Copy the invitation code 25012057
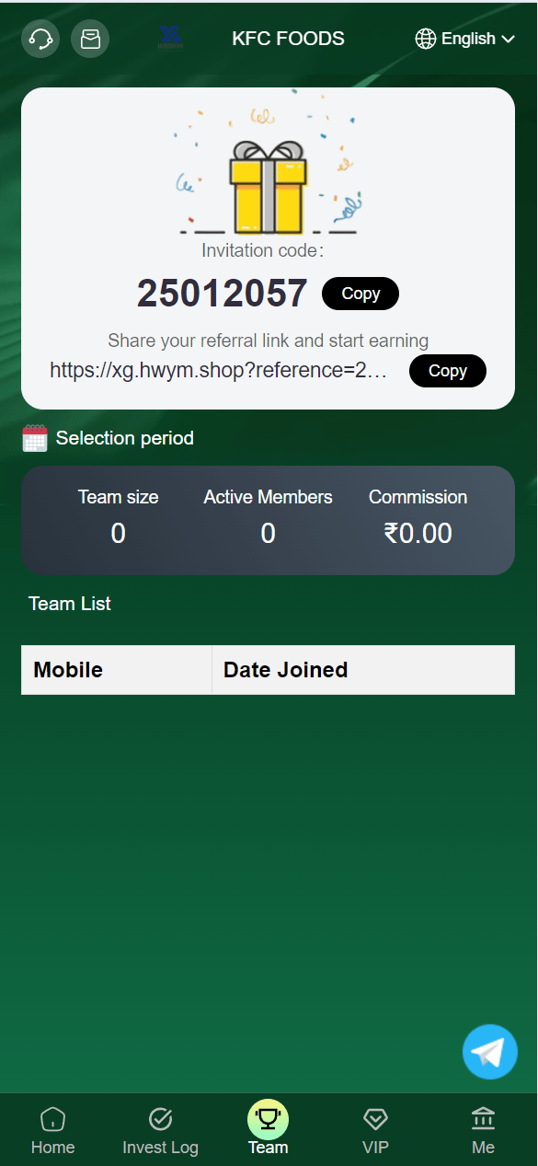The image size is (538, 1166). point(361,294)
